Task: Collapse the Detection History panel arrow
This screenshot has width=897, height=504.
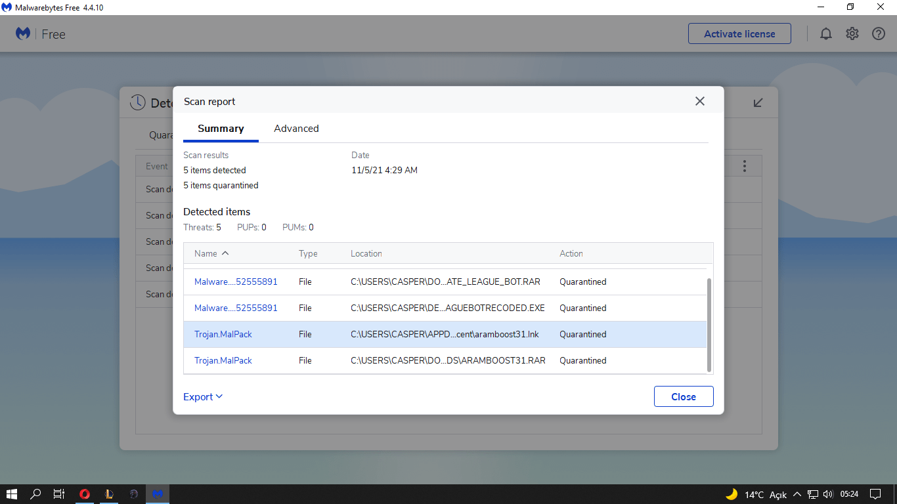Action: [x=758, y=102]
